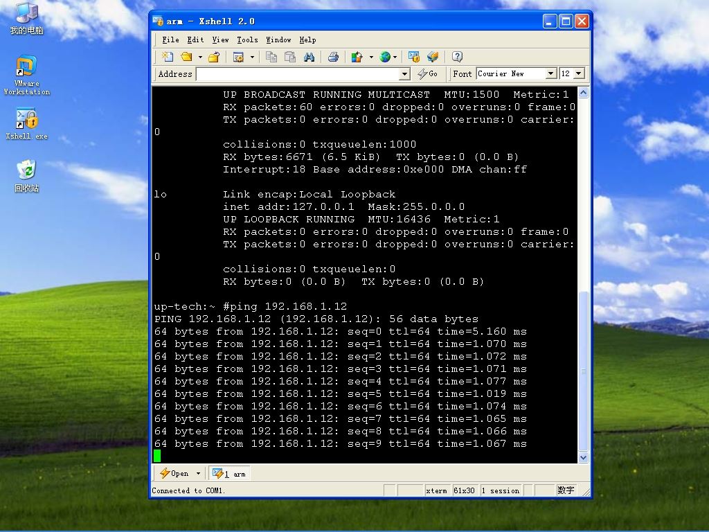This screenshot has height=532, width=709.
Task: Click the user key manager toolbar icon
Action: 433,57
